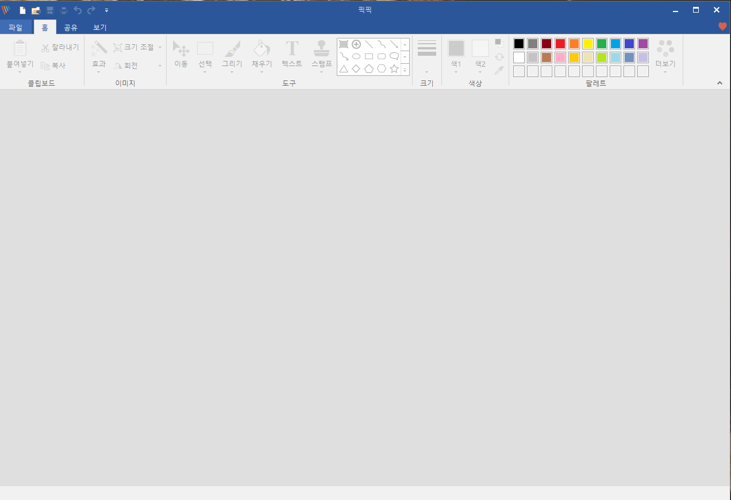Switch to the 보기 (View) tab

click(x=100, y=27)
